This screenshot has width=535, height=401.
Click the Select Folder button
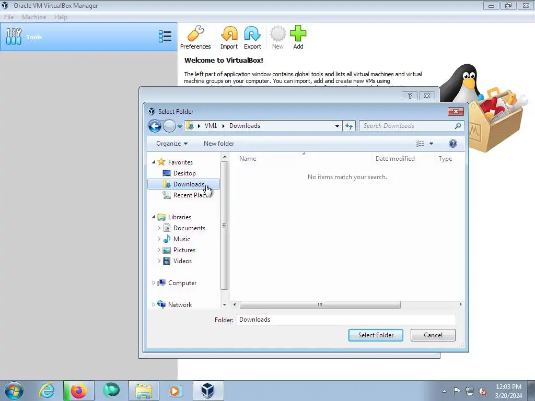pyautogui.click(x=376, y=335)
